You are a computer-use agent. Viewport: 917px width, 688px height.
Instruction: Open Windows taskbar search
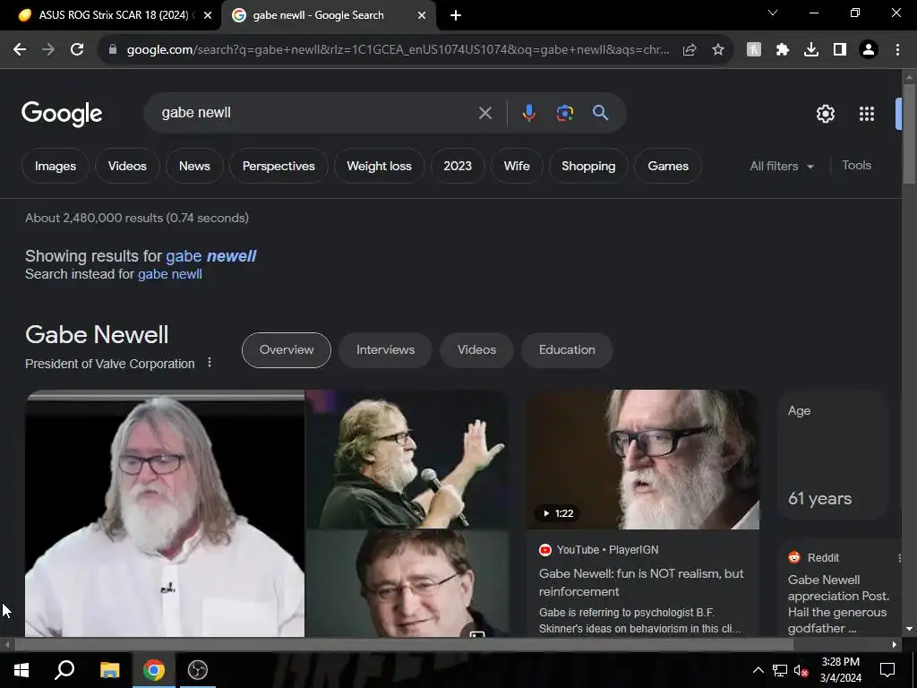[x=64, y=670]
